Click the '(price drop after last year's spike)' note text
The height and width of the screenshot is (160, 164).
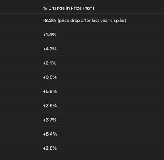(92, 21)
